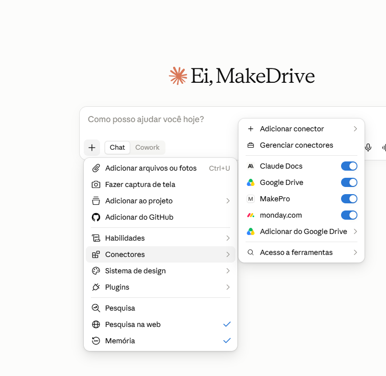Image resolution: width=386 pixels, height=376 pixels.
Task: Switch to the Cowork tab
Action: (147, 148)
